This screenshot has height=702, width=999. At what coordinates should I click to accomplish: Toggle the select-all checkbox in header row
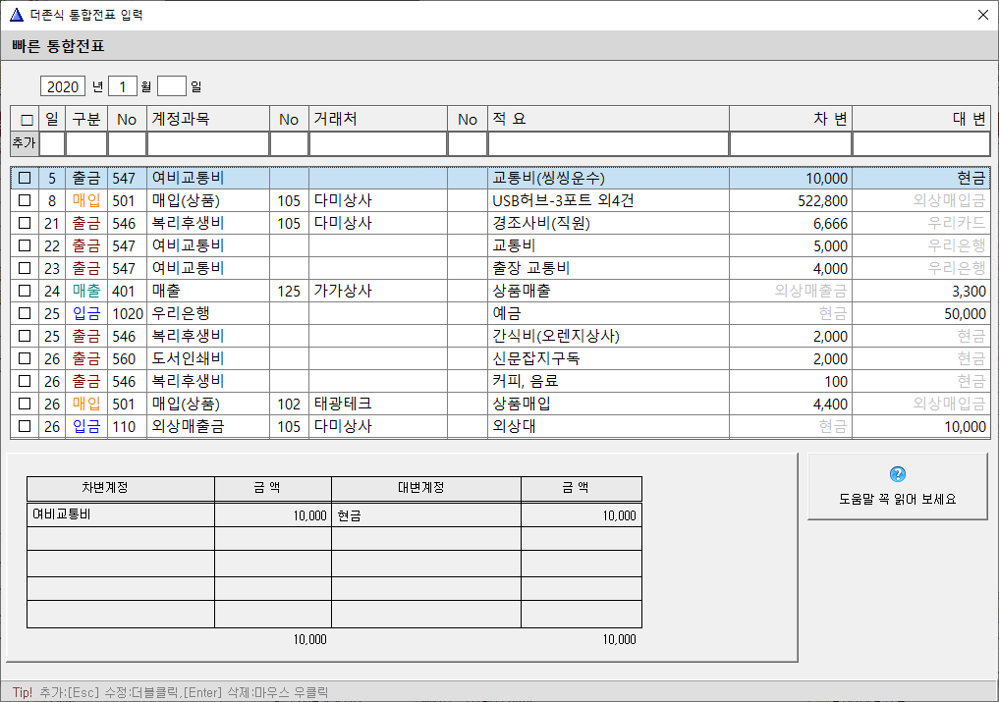coord(27,120)
